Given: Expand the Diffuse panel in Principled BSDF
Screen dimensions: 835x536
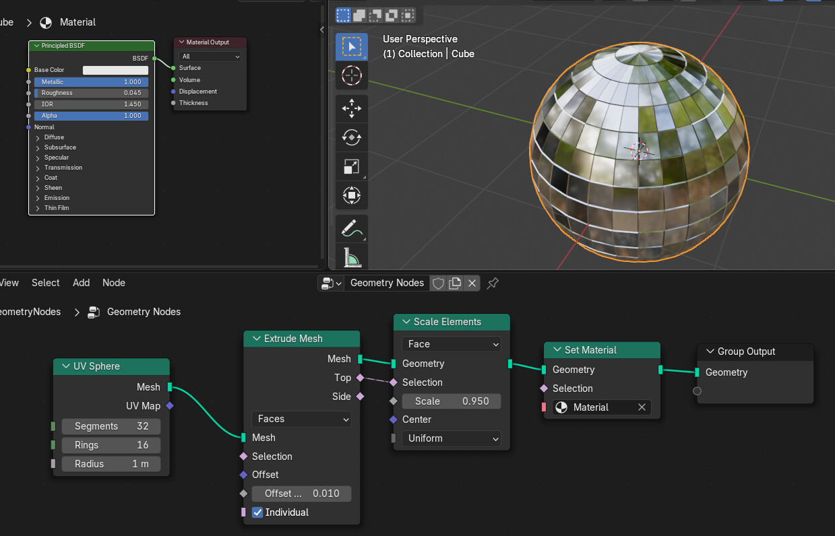Looking at the screenshot, I should [38, 137].
